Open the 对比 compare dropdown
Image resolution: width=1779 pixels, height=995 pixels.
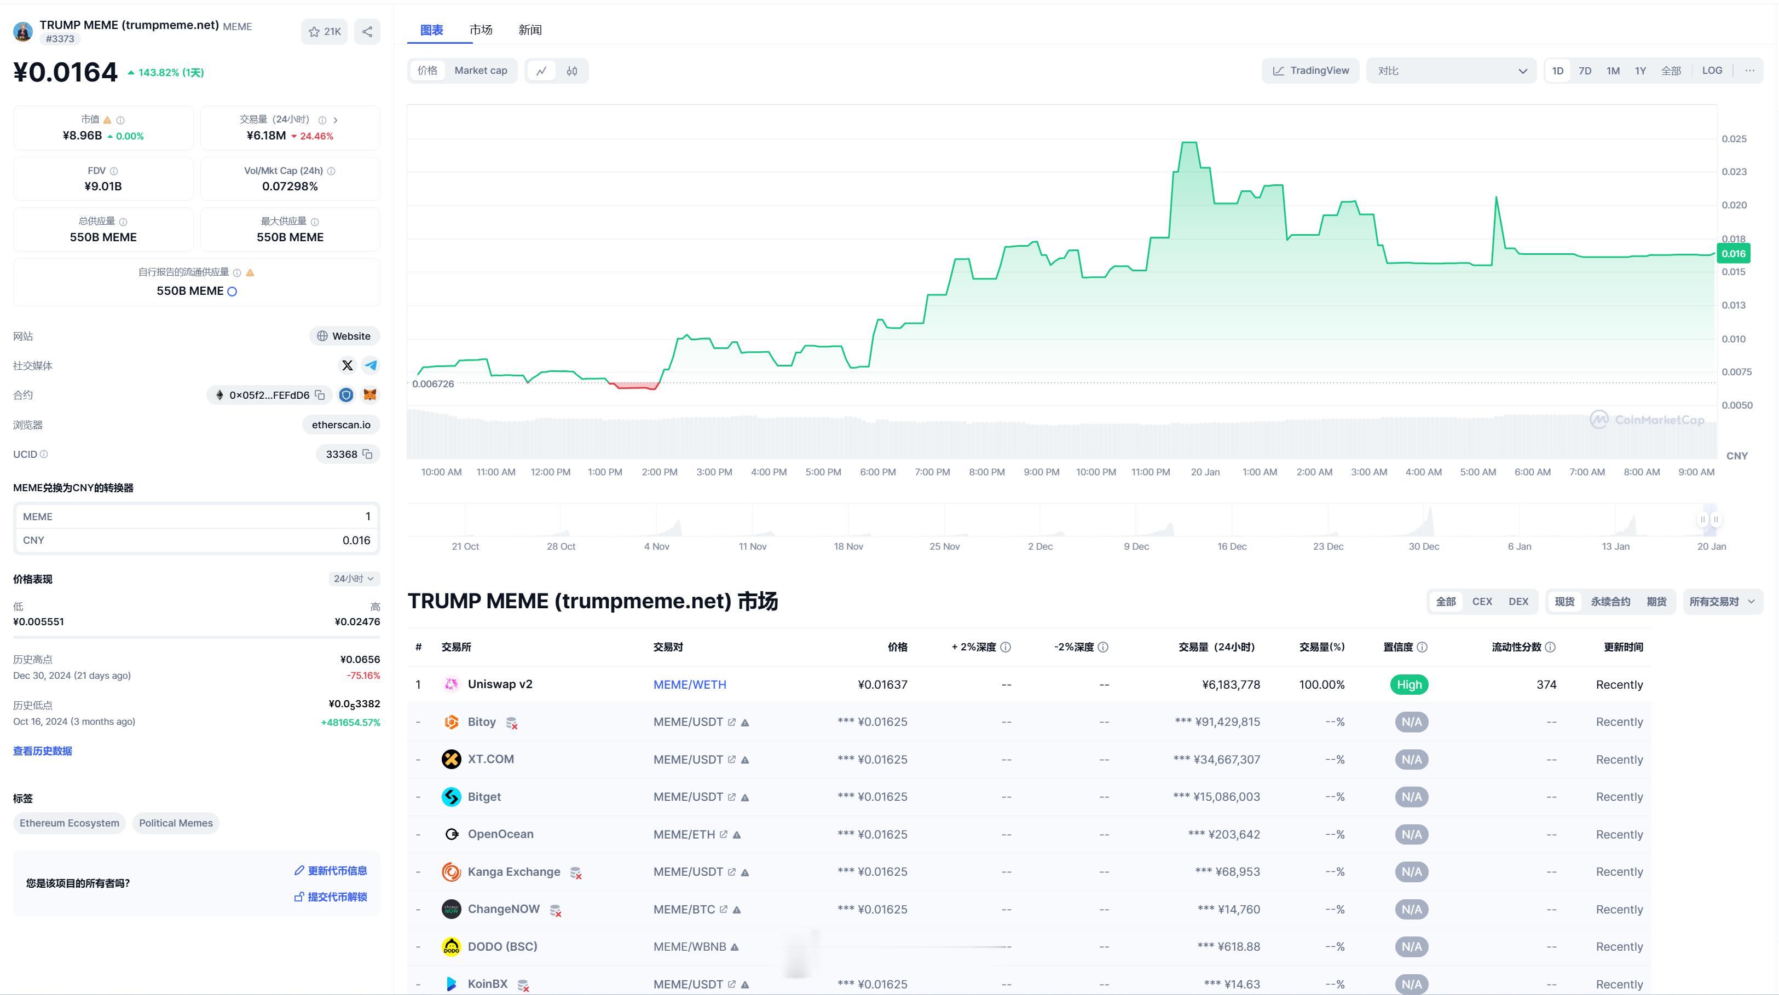pos(1451,71)
